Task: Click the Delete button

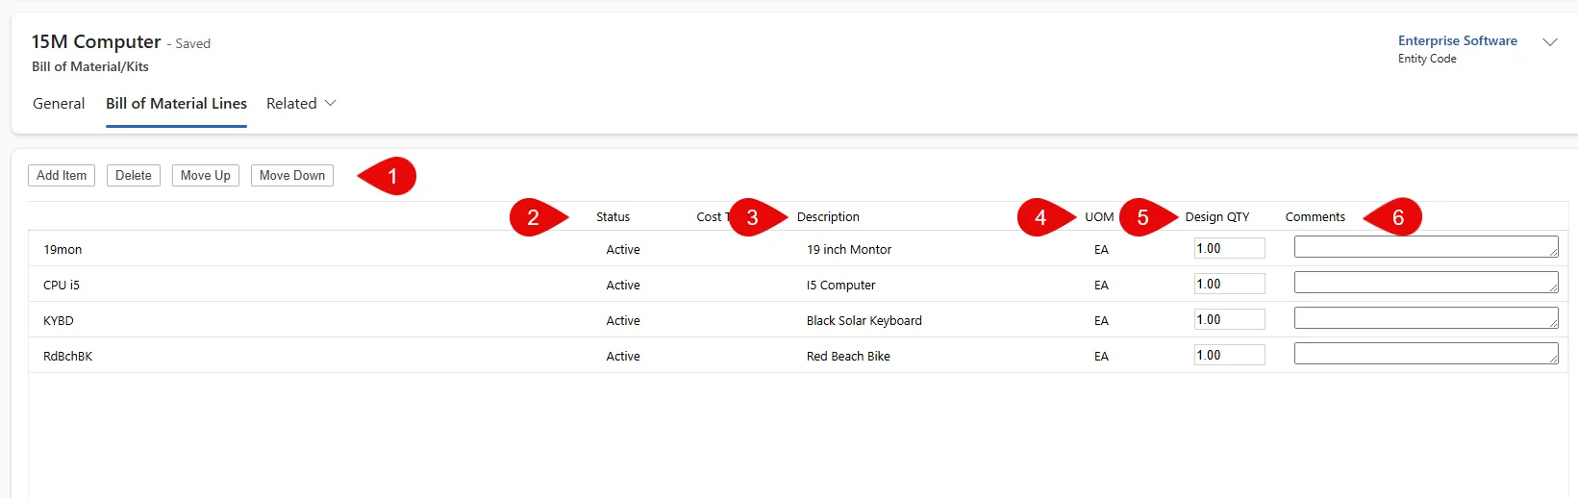Action: 134,175
